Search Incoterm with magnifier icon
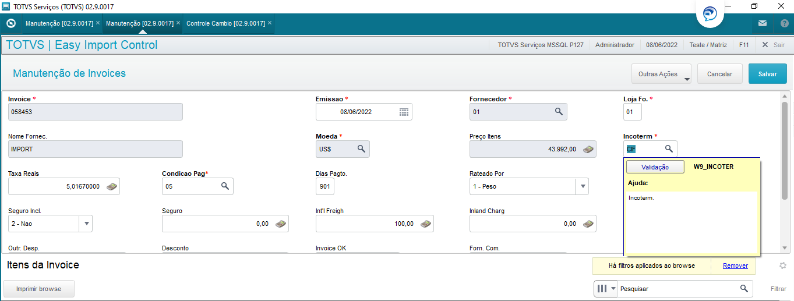Image resolution: width=794 pixels, height=301 pixels. click(669, 148)
